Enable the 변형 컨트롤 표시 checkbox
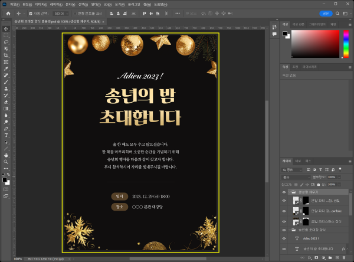 click(x=75, y=13)
